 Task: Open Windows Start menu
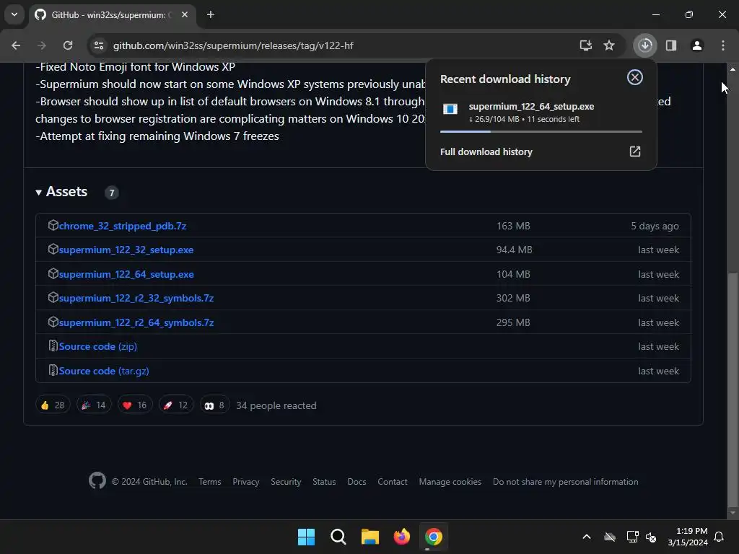pyautogui.click(x=306, y=537)
